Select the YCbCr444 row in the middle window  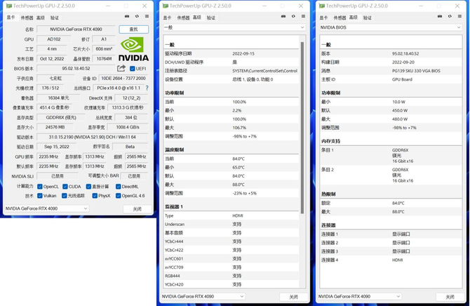[x=231, y=241]
